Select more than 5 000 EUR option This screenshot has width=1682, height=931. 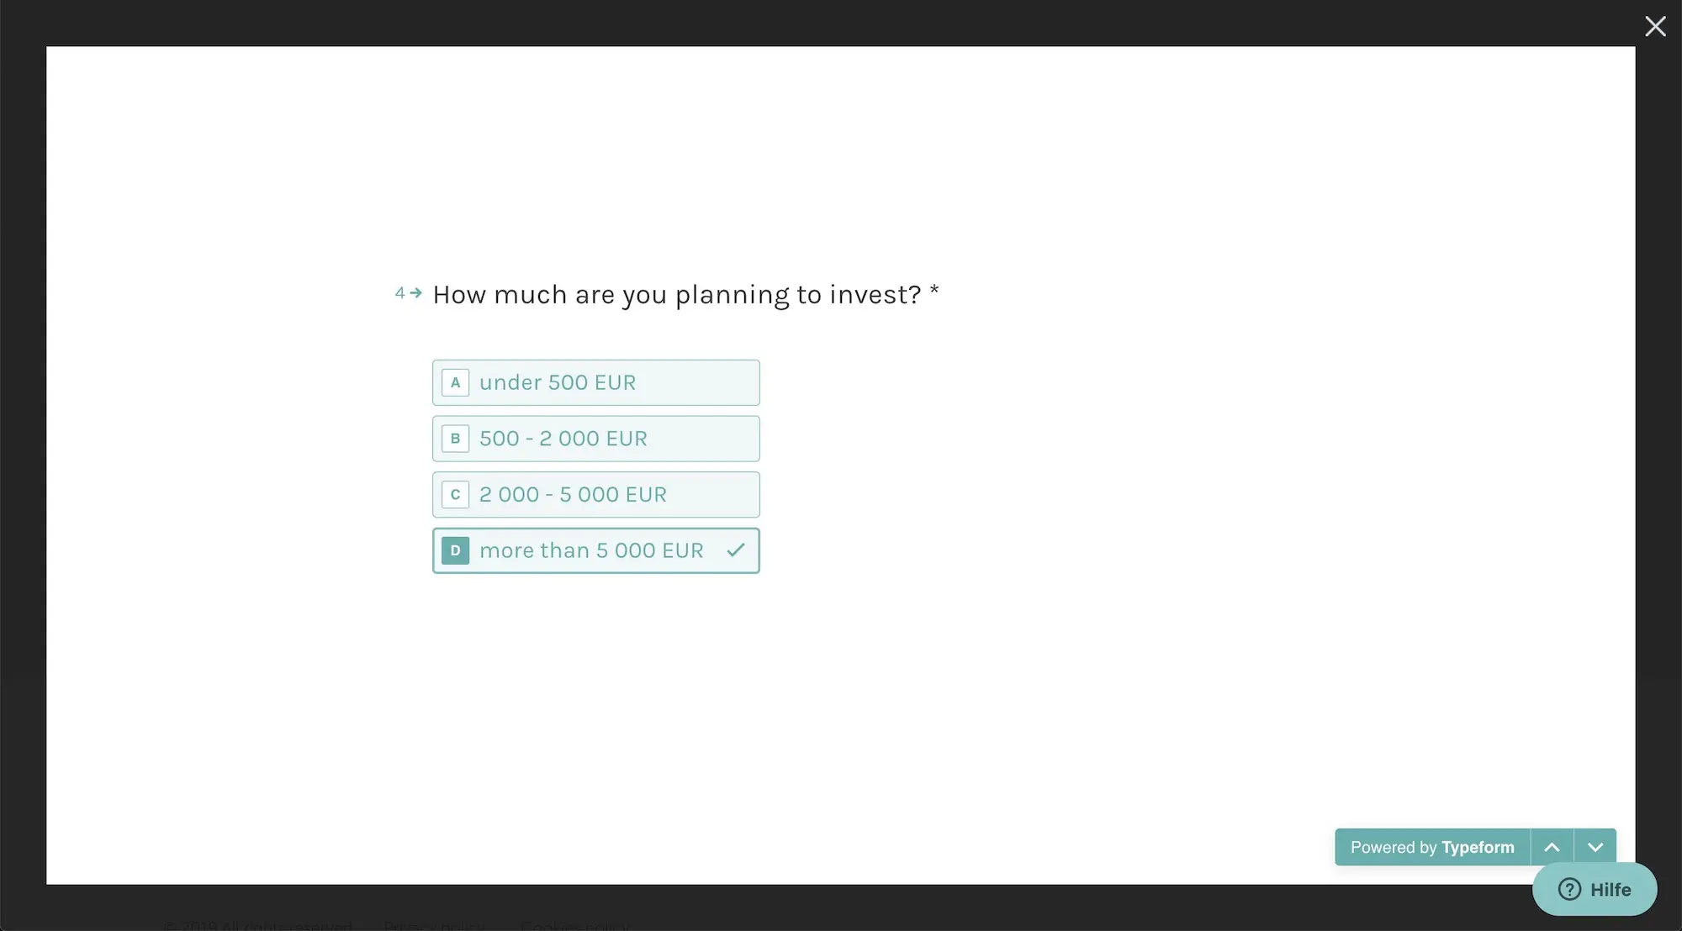tap(595, 550)
